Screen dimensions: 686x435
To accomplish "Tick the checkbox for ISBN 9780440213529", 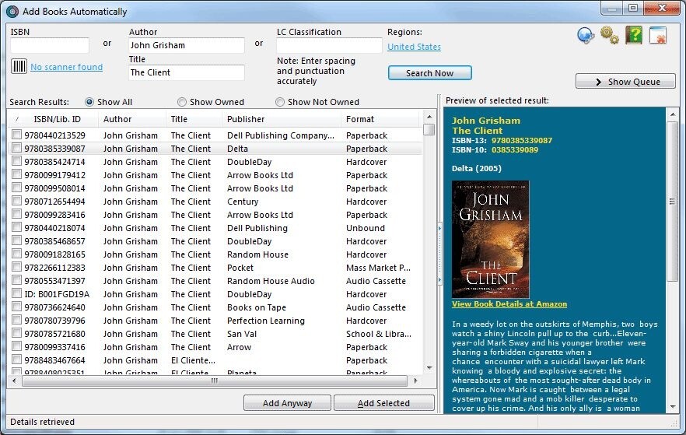I will pyautogui.click(x=16, y=135).
